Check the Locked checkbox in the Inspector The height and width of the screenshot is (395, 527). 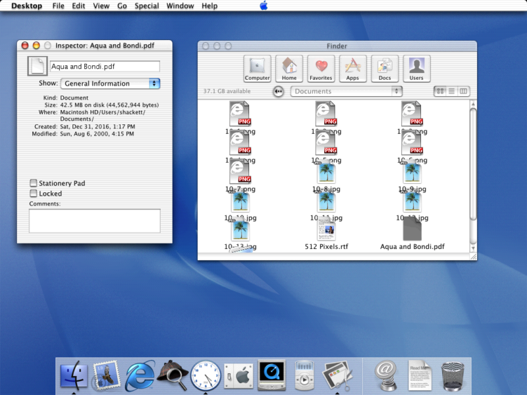[33, 194]
